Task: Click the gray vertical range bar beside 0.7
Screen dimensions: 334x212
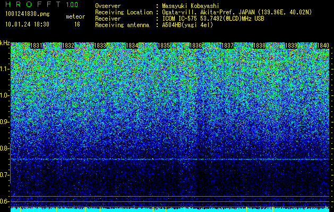Action: point(10,163)
